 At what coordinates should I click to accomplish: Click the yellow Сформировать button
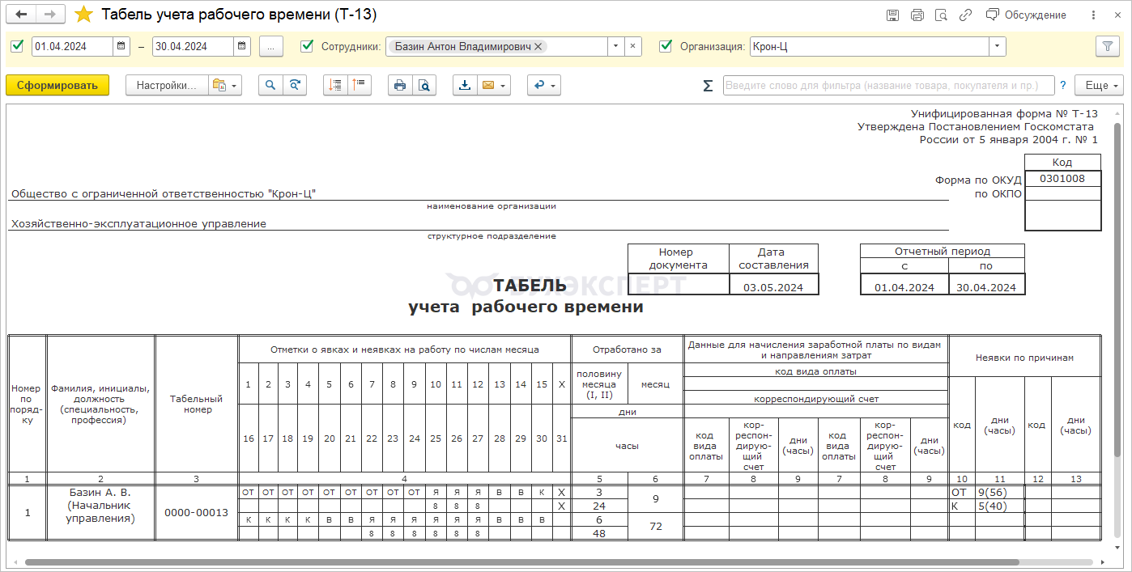57,85
